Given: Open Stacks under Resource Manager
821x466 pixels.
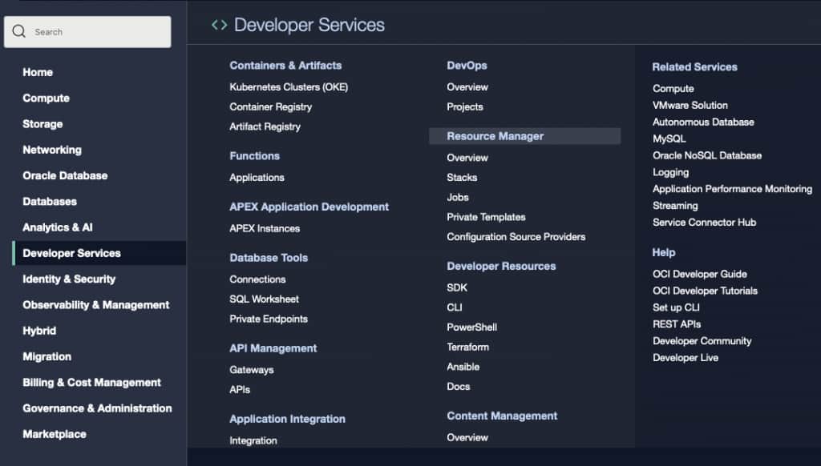Looking at the screenshot, I should coord(462,177).
